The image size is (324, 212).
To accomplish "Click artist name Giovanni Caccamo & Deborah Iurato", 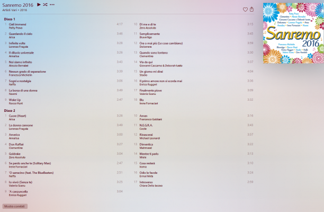I will pos(161,66).
